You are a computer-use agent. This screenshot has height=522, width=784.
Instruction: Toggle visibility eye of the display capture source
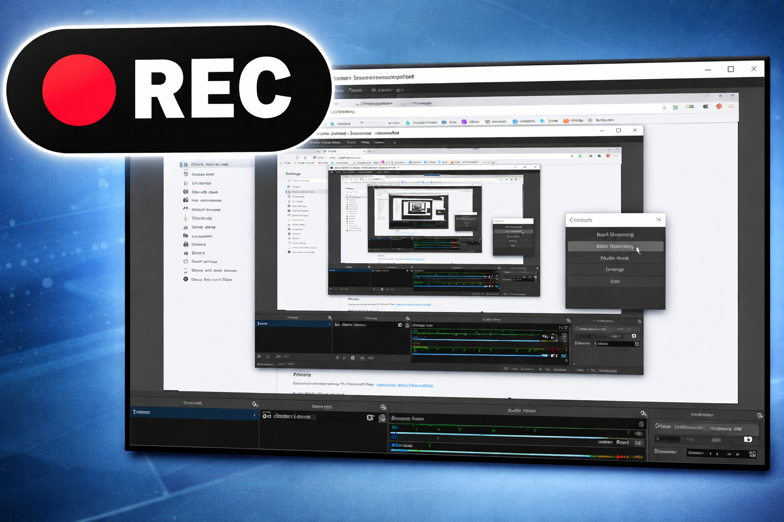point(371,417)
